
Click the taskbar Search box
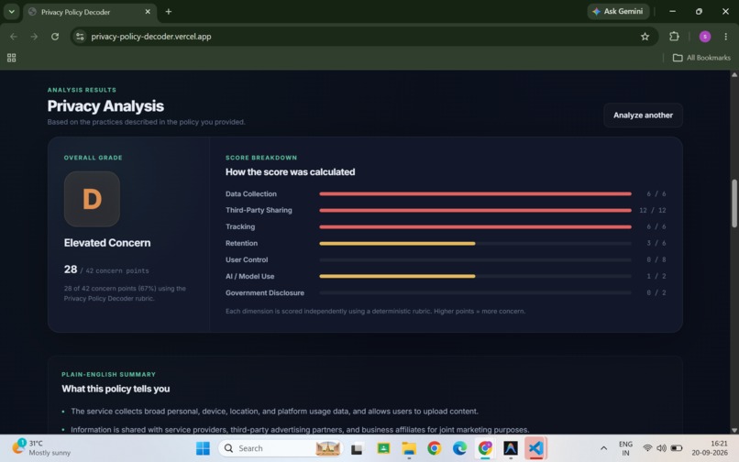[281, 448]
